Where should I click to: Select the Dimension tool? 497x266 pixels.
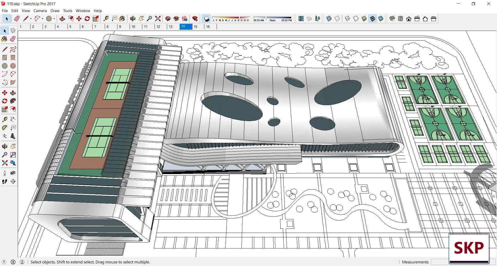coord(13,119)
